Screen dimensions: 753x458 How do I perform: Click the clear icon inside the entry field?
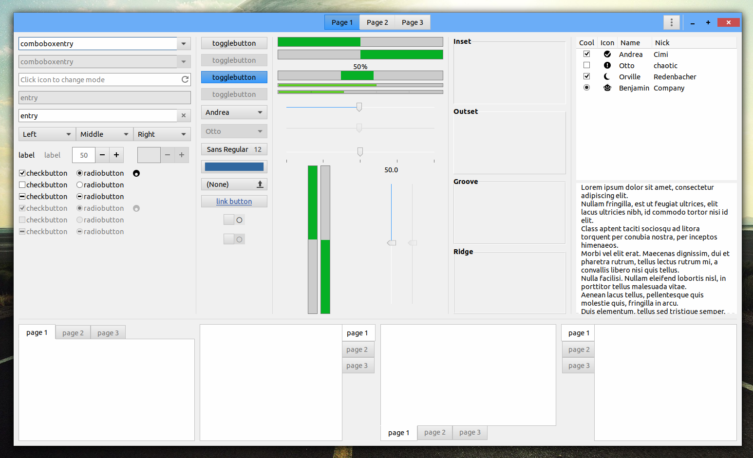(x=184, y=115)
